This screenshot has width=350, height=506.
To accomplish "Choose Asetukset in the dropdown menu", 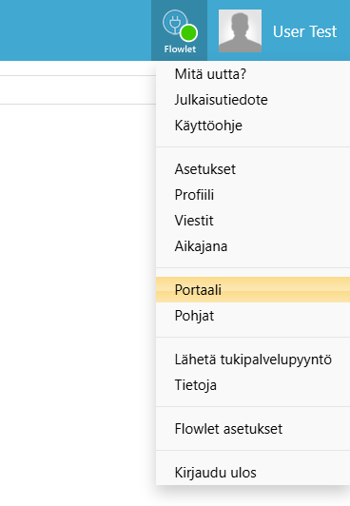I will 253,169.
